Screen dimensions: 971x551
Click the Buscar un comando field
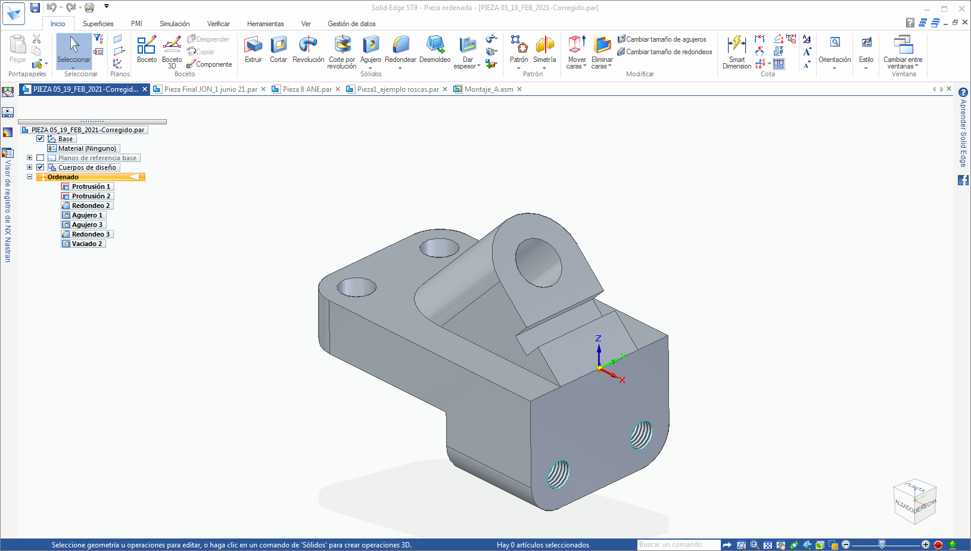tap(678, 544)
